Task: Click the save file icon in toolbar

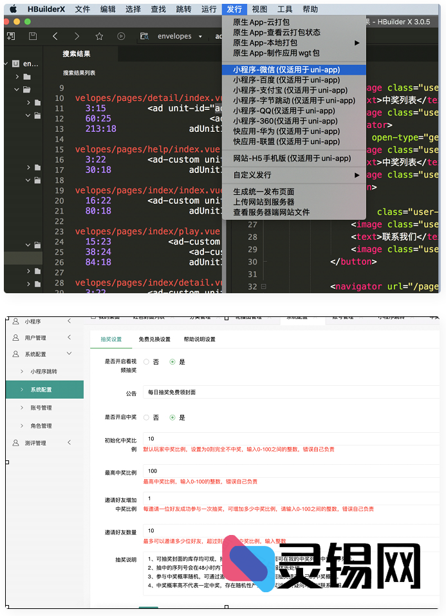Action: [33, 37]
